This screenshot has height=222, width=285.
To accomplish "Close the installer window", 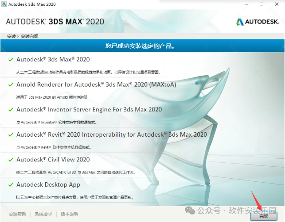I will [277, 4].
